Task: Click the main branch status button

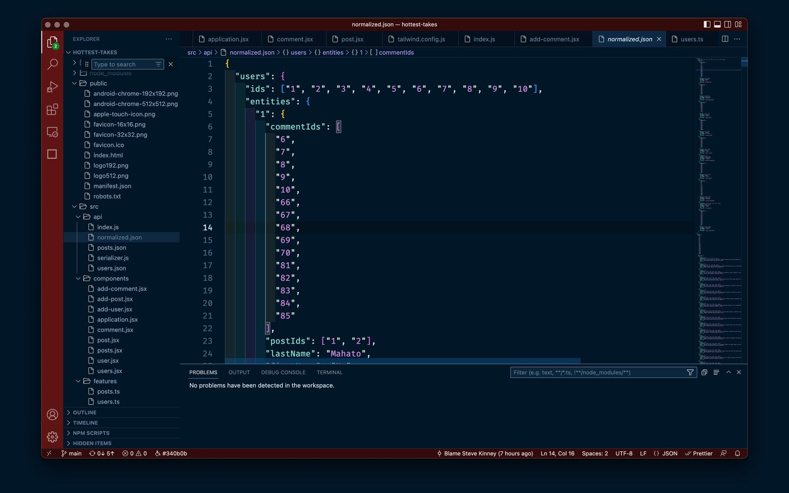Action: pyautogui.click(x=72, y=454)
